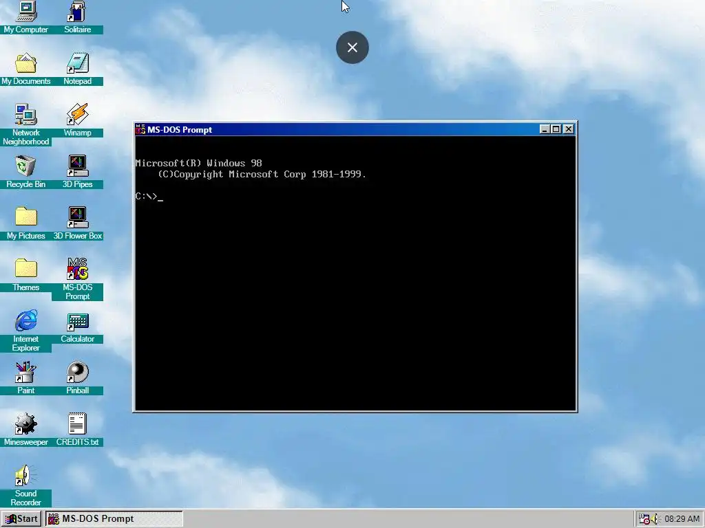Click the 08:29 AM system clock
705x528 pixels.
coord(682,519)
